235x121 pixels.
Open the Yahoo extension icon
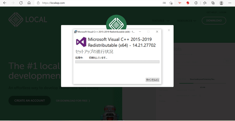coord(180,3)
